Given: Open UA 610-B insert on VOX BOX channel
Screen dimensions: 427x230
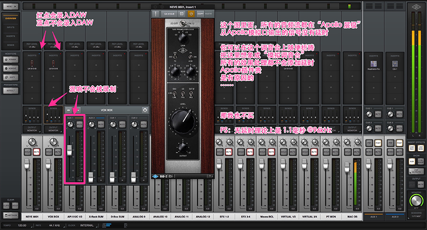Looking at the screenshot, I should 53,65.
